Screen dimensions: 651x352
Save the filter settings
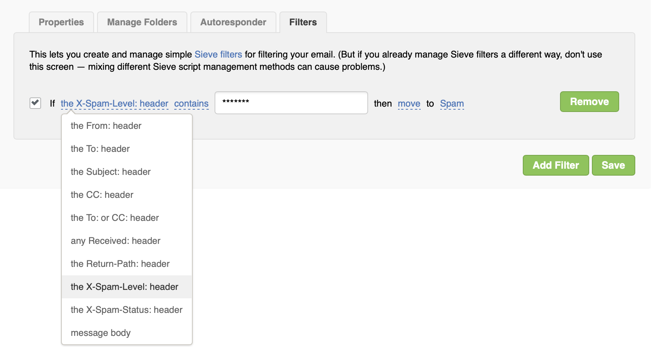[x=613, y=165]
